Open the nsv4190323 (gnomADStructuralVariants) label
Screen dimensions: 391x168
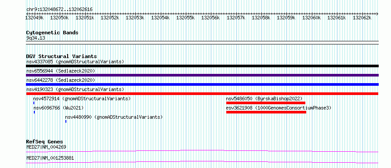[x=75, y=89]
